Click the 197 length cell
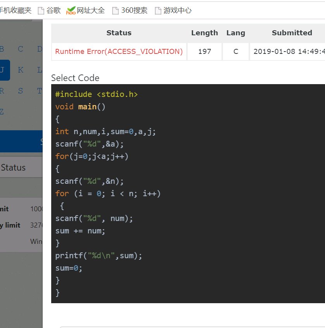 (204, 52)
